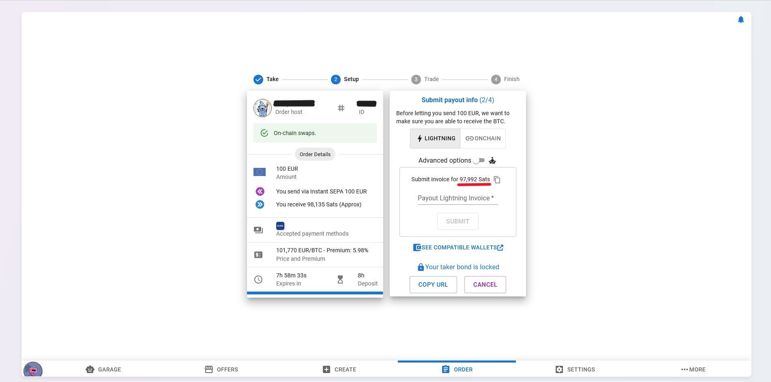Screen dimensions: 771x382
Task: Click the hashtag icon beside the order ID
Action: click(341, 108)
